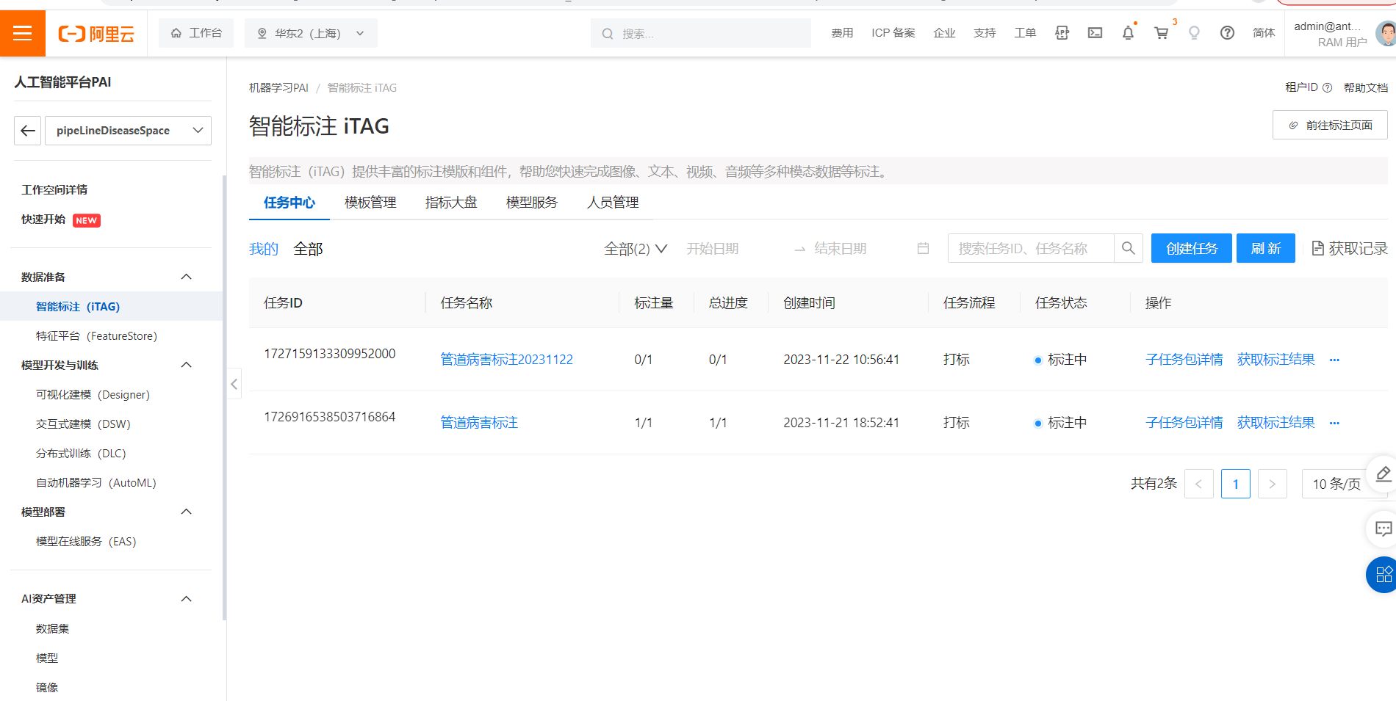Viewport: 1396px width, 701px height.
Task: Switch to the 任务中心 tab
Action: click(x=289, y=203)
